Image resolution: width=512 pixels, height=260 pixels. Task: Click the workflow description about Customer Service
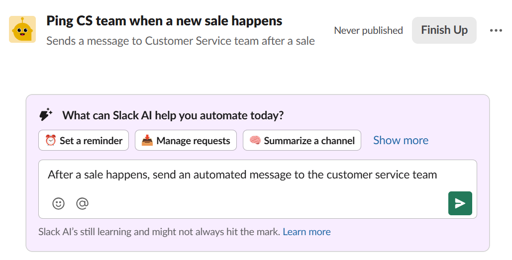tap(180, 41)
